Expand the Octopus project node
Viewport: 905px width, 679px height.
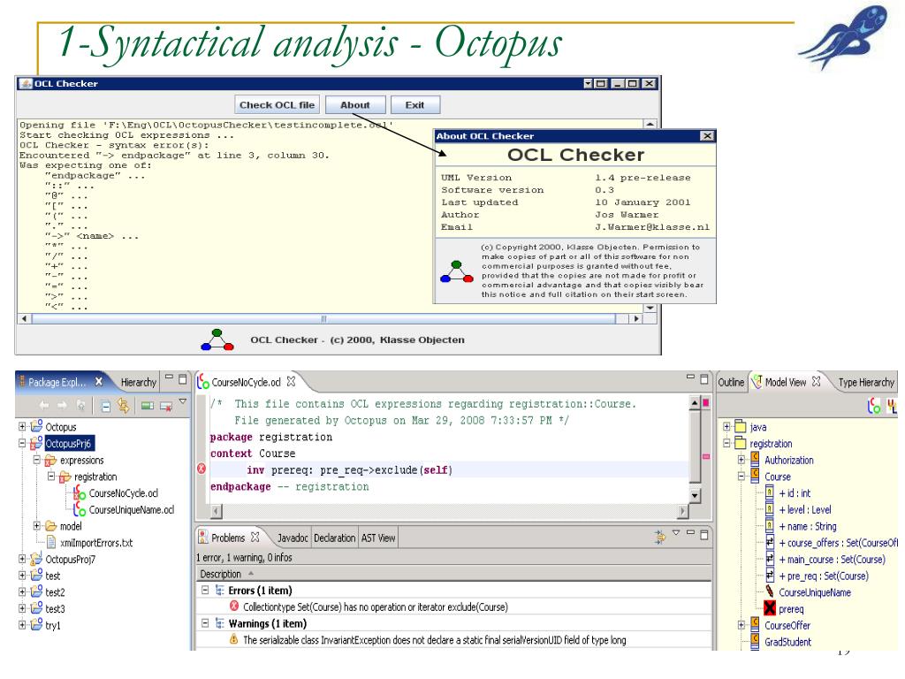[x=22, y=427]
